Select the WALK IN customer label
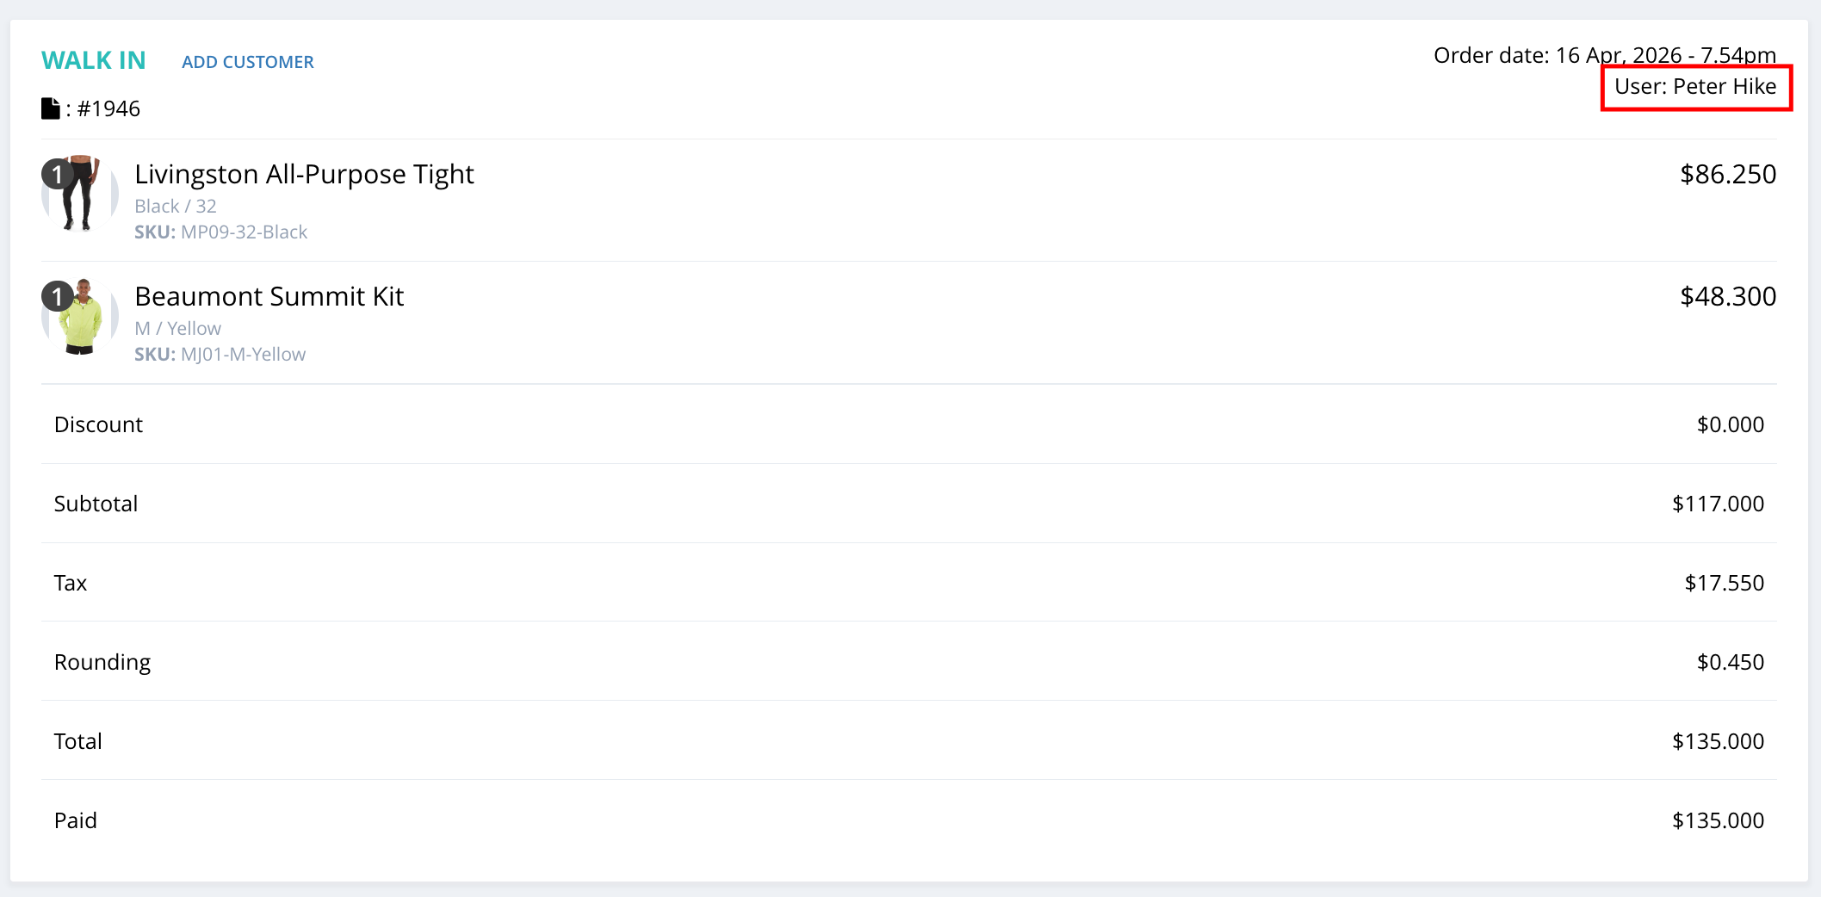Screen dimensions: 1821x897 tap(93, 60)
